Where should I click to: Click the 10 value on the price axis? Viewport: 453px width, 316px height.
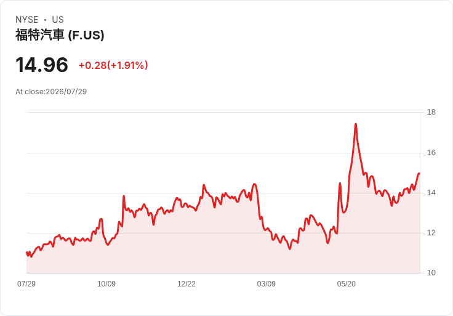point(431,273)
